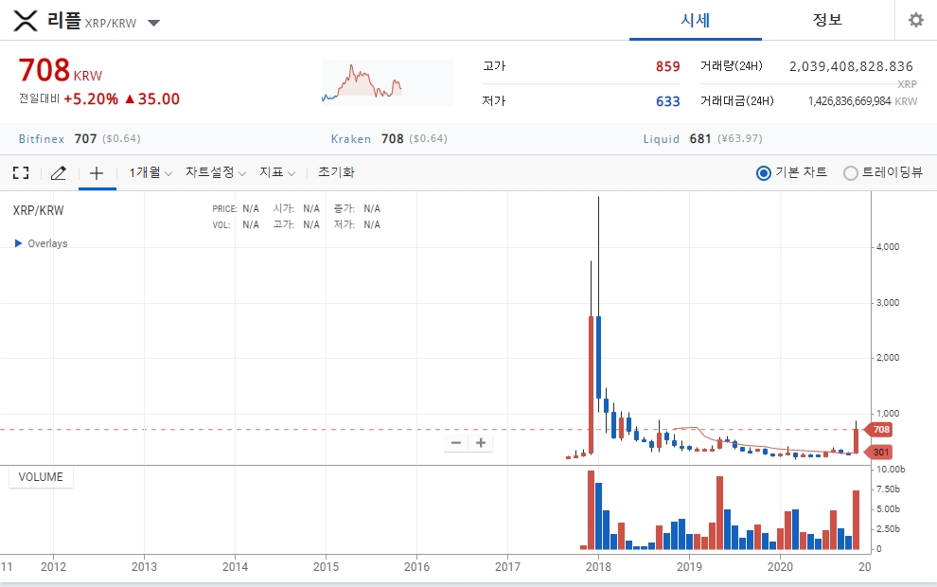Click the Kraken exchange link
The image size is (937, 587).
coord(351,138)
